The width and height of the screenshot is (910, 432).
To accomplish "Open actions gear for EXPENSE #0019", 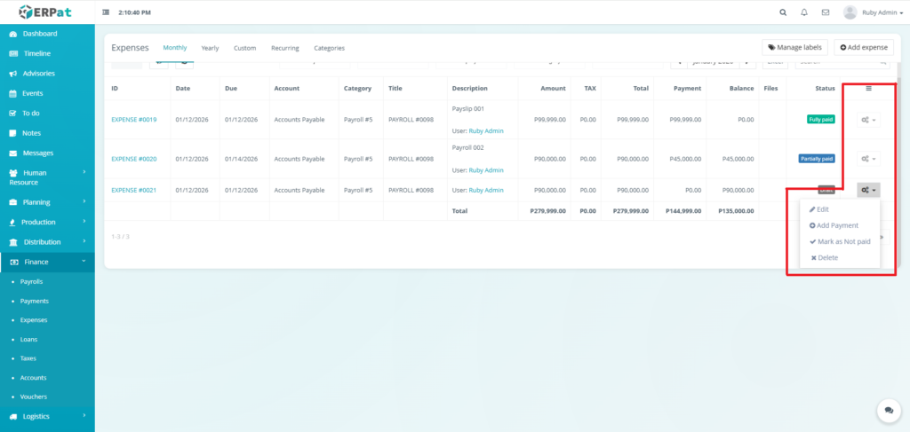I will pyautogui.click(x=868, y=119).
